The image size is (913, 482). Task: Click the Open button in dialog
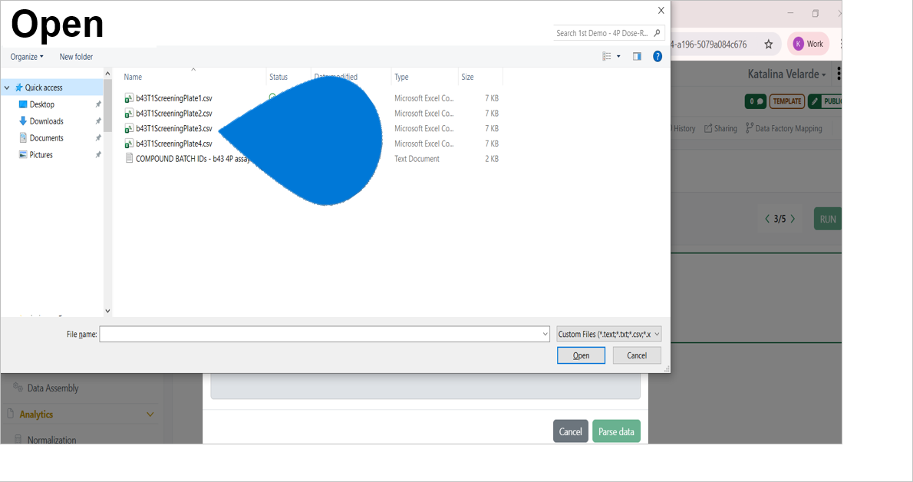tap(581, 355)
